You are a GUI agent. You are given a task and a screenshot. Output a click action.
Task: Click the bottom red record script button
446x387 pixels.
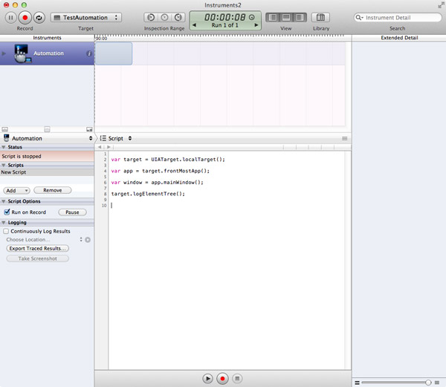(x=222, y=378)
